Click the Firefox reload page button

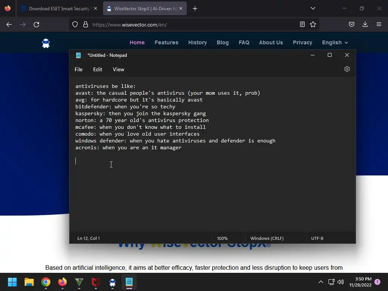[36, 25]
